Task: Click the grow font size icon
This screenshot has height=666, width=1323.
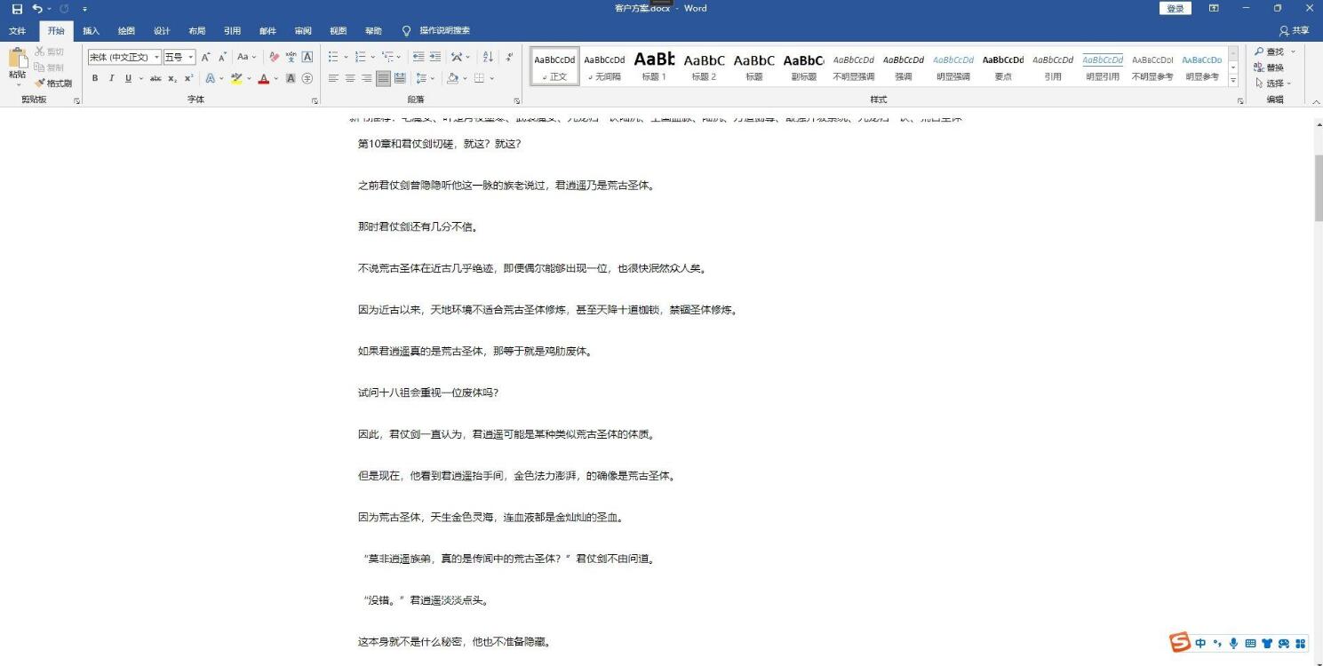Action: 205,57
